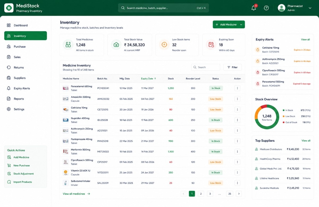Click the Cetirizine 10mg expiry alert icon
The height and width of the screenshot is (207, 319).
[x=257, y=50]
